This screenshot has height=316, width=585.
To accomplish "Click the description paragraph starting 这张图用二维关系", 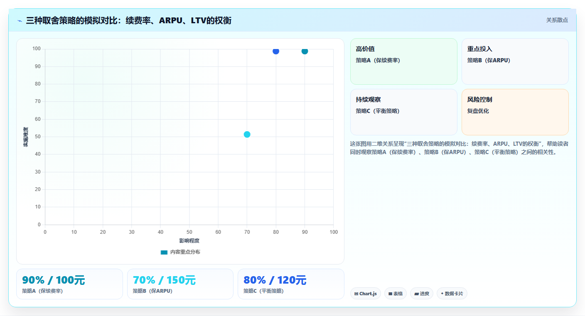I will (x=459, y=148).
